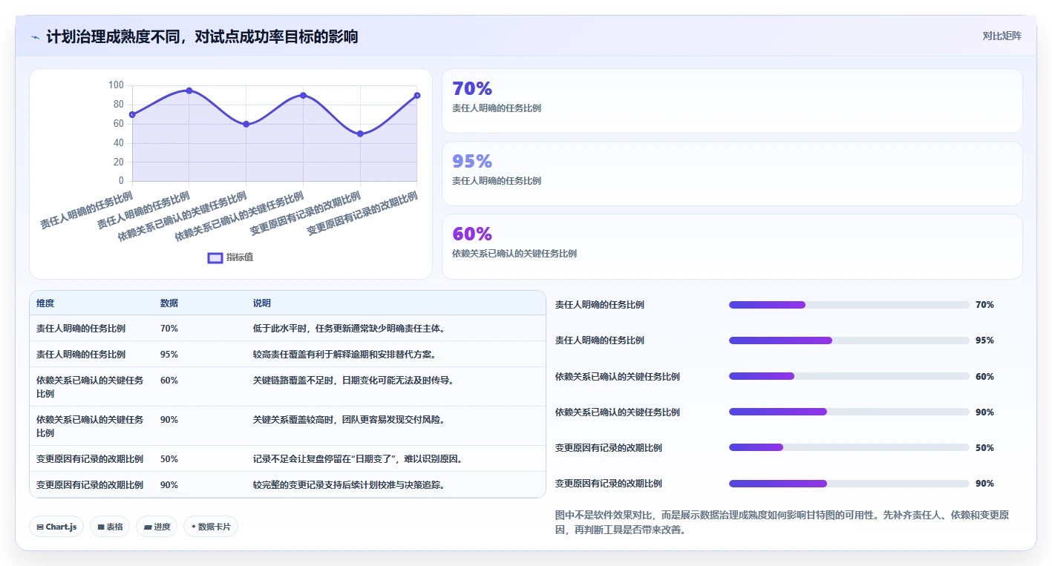Click chart data point at value 70
This screenshot has height=566, width=1052.
[132, 114]
